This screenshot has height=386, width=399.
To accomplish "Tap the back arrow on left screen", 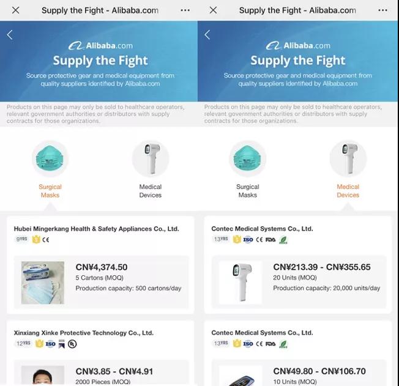I will tap(10, 35).
